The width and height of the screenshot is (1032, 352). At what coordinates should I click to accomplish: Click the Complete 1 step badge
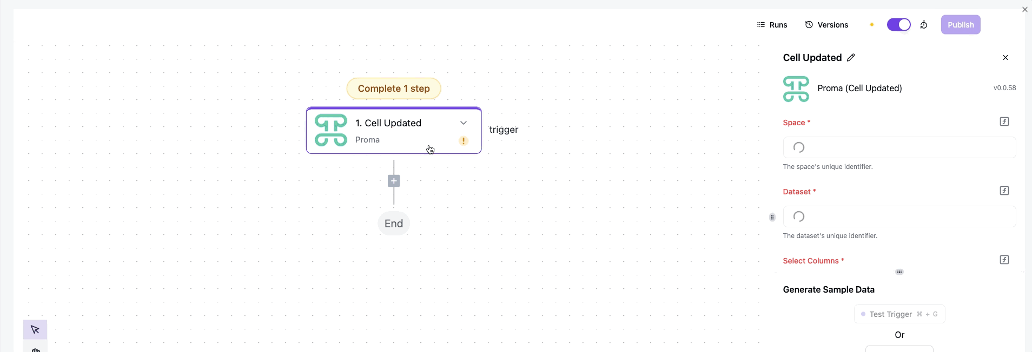394,89
